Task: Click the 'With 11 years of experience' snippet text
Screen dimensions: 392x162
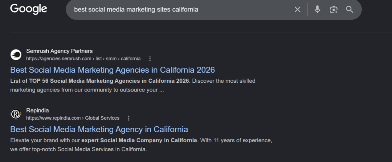Action: point(236,140)
